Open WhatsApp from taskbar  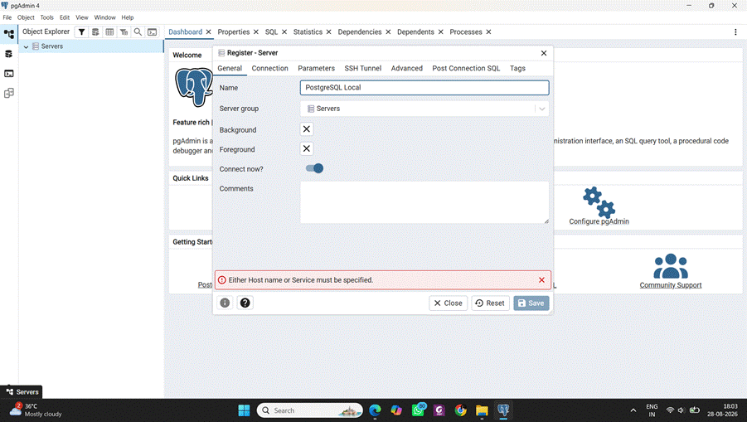pos(419,410)
